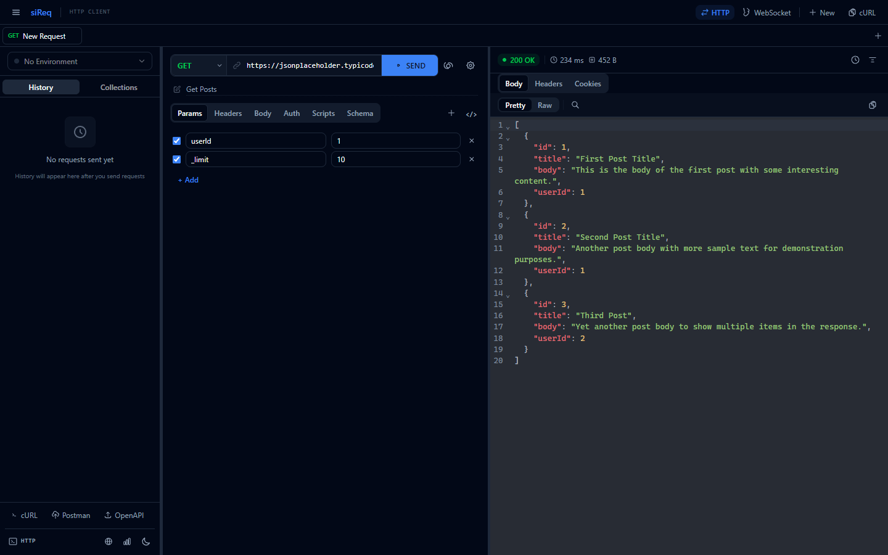This screenshot has height=555, width=888.
Task: Collapse the JSON object at line 2
Action: pos(508,138)
